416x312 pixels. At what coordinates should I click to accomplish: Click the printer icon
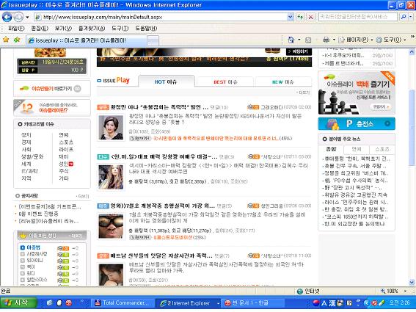326,40
